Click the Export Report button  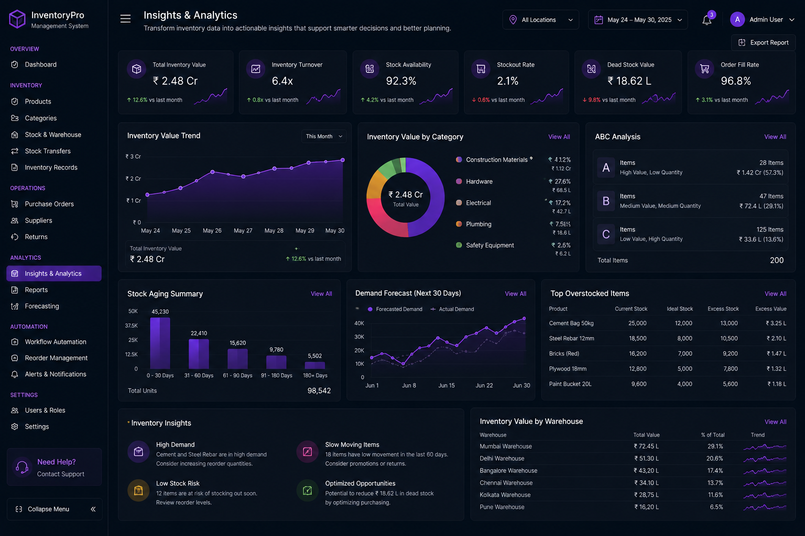point(763,43)
